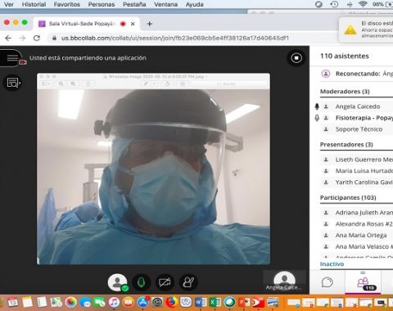Click the disk full notification
The height and width of the screenshot is (311, 393).
pyautogui.click(x=366, y=29)
